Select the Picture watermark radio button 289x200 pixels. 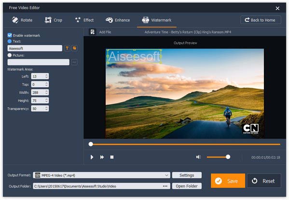click(10, 55)
